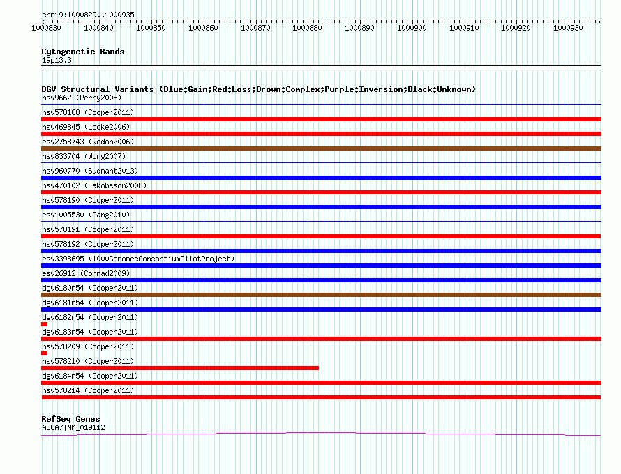
Task: Click the 19p13.3 band label
Action: [x=57, y=60]
